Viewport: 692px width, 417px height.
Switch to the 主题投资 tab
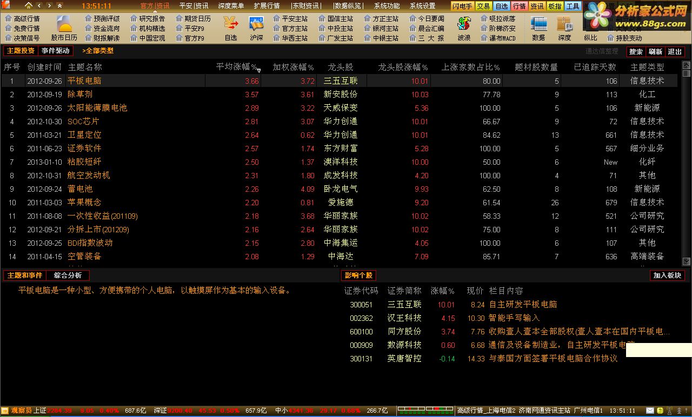(21, 51)
